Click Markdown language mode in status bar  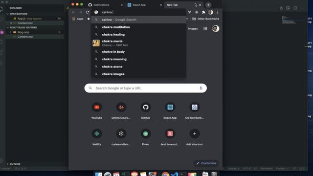click(x=267, y=169)
